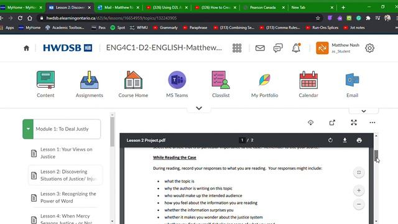Zoom out of the PDF
The width and height of the screenshot is (398, 224).
[x=359, y=204]
